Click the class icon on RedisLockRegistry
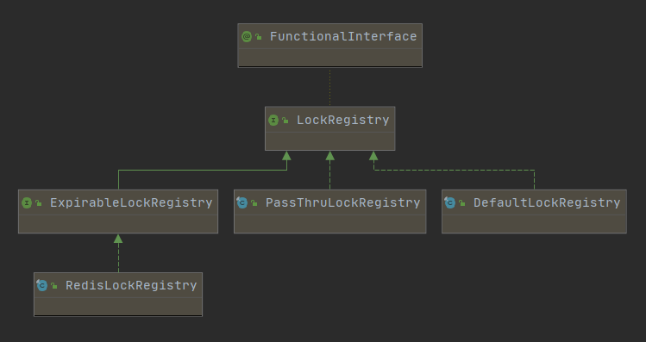Viewport: 646px width, 342px height. click(42, 285)
